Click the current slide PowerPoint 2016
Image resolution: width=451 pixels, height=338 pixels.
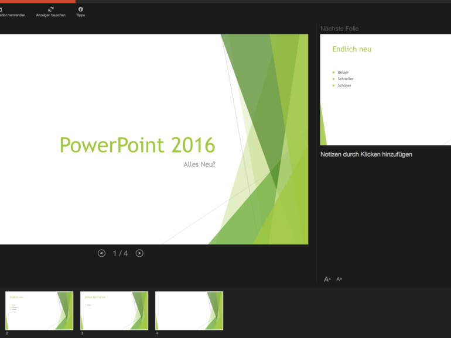154,139
